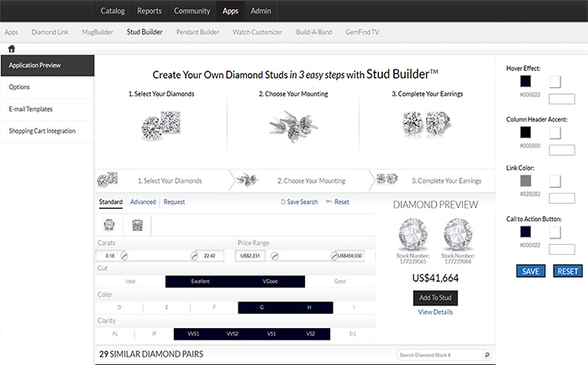Click the Apps link in sub-navigation

coord(11,32)
